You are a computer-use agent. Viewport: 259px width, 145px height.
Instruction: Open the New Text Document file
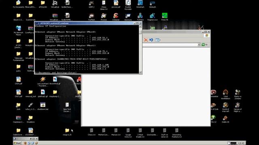pos(67,108)
